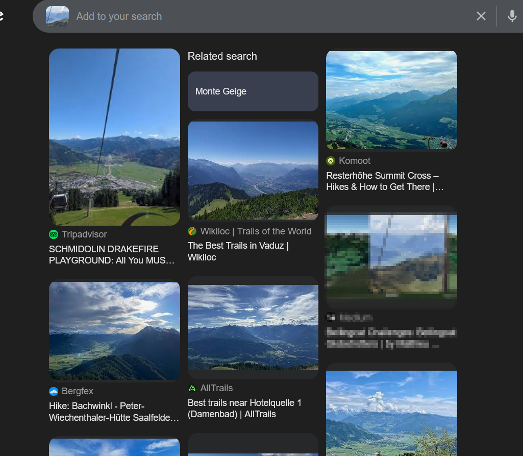Open the Schmidolin Drakefire Playground link
The image size is (523, 456).
click(112, 255)
